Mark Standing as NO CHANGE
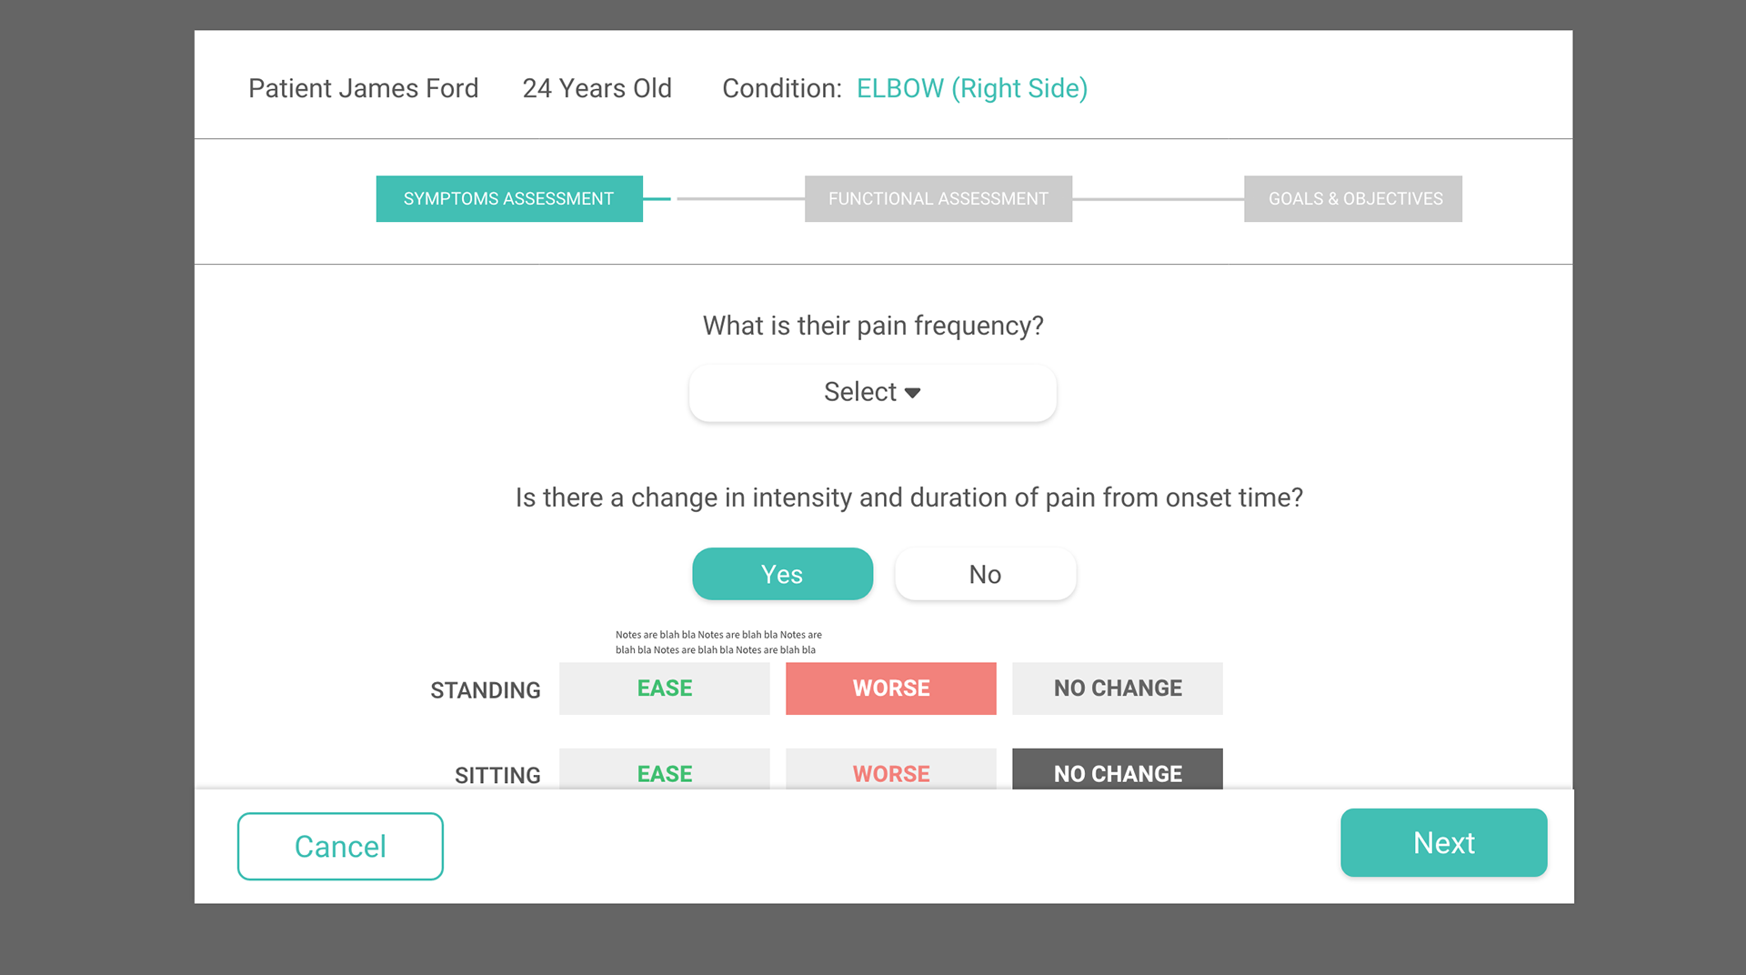This screenshot has width=1746, height=975. coord(1117,689)
